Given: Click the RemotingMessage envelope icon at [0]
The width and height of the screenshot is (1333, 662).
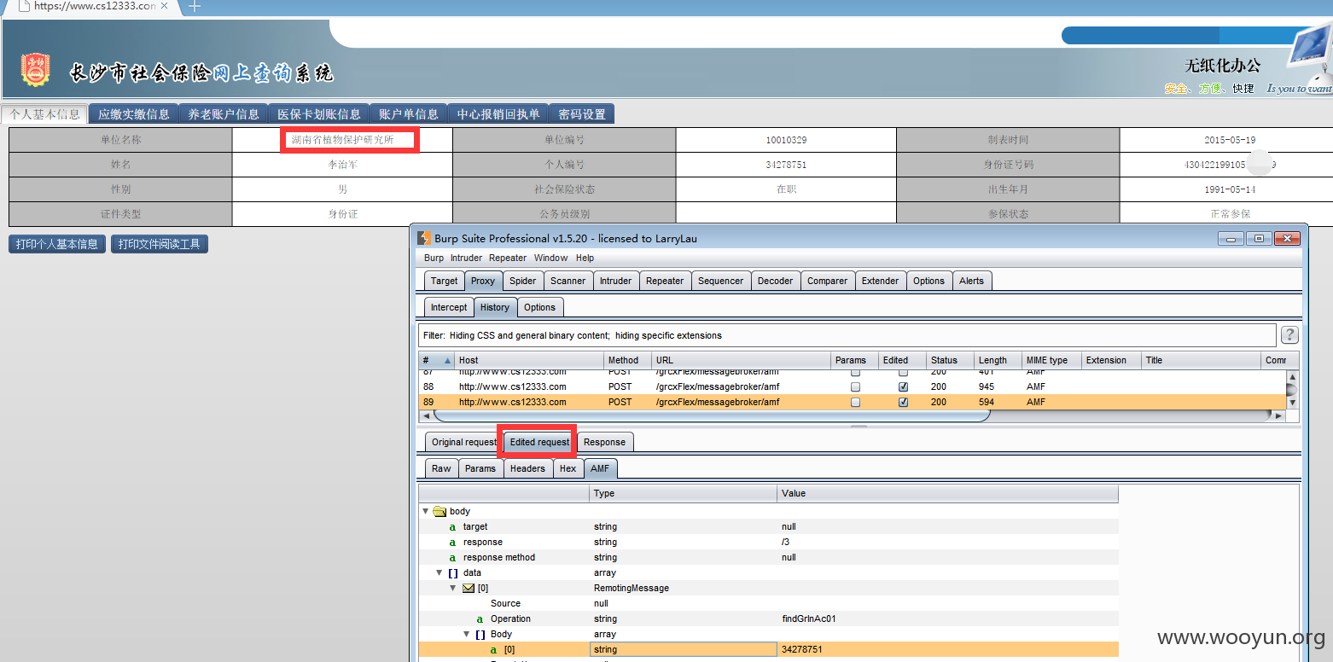Looking at the screenshot, I should click(x=469, y=588).
